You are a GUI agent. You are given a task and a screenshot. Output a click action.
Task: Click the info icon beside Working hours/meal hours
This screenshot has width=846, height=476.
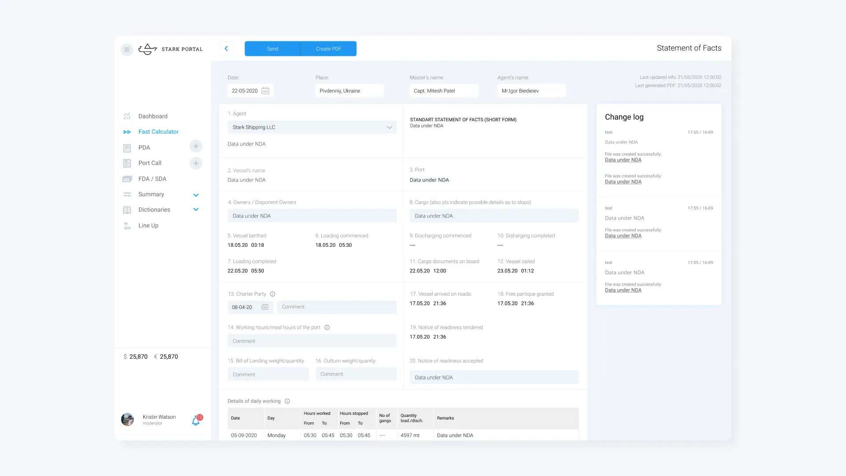tap(327, 327)
